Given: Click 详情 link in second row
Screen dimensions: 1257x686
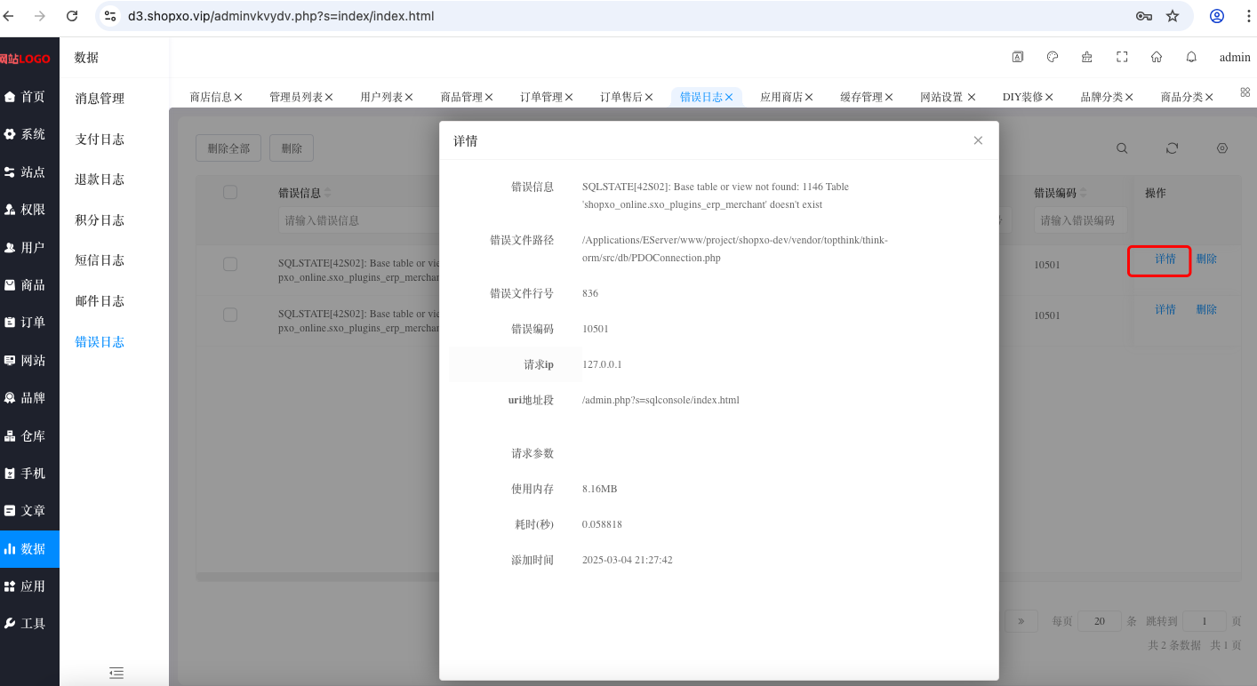Looking at the screenshot, I should tap(1165, 309).
